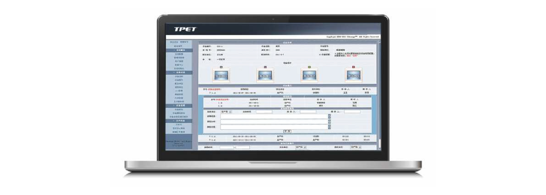
Task: Click the purple icon above the second device photo
Action: [265, 67]
